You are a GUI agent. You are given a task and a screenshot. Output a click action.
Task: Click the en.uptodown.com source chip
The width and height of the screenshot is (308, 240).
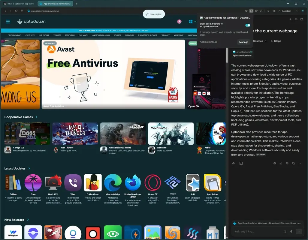(243, 53)
